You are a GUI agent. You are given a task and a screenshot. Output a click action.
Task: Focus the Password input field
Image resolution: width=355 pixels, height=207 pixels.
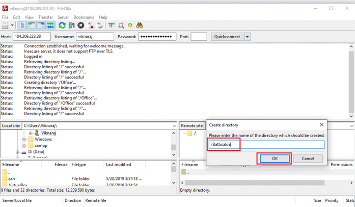pyautogui.click(x=157, y=37)
